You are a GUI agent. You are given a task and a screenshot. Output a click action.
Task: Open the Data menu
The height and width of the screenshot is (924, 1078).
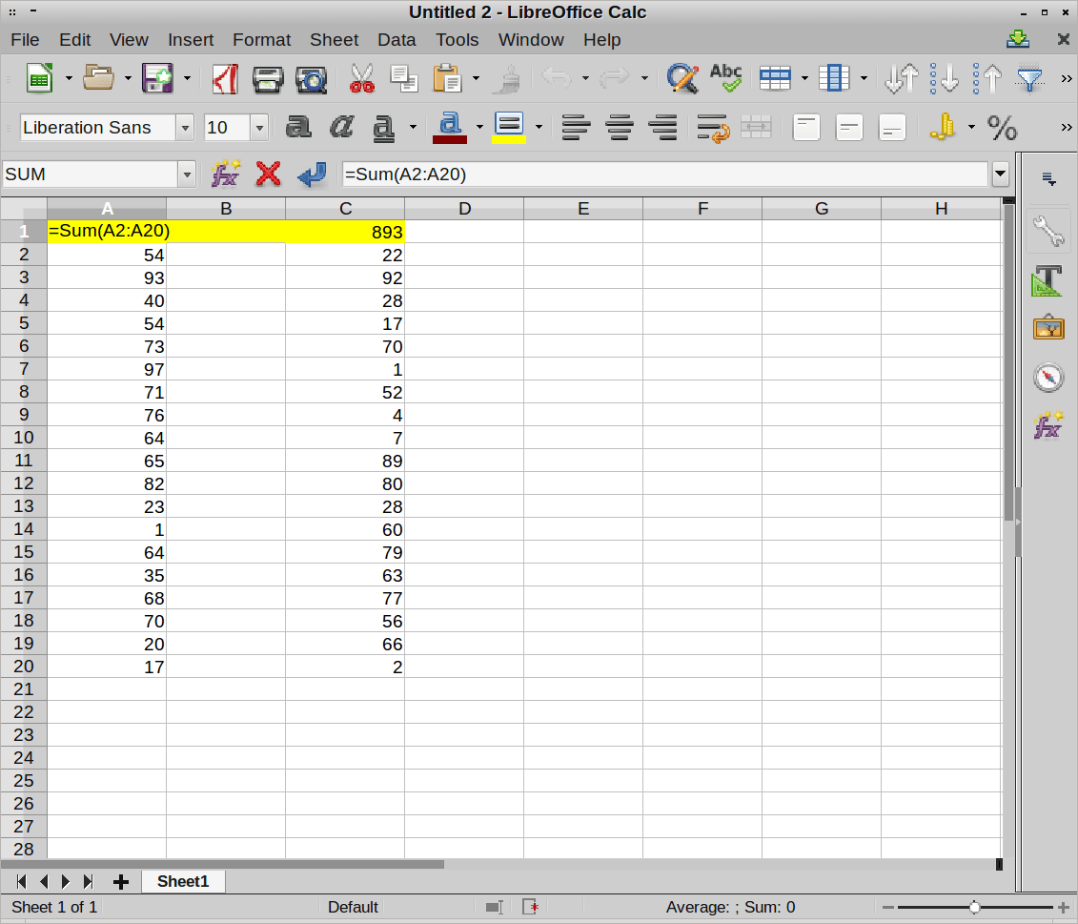click(397, 39)
